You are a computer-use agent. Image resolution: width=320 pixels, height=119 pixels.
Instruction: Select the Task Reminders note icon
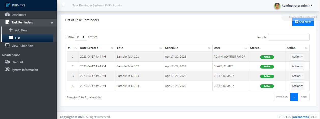pos(7,22)
